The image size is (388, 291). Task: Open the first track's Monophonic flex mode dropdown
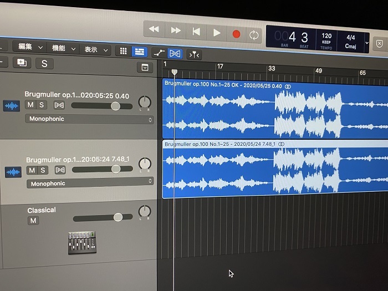click(89, 119)
